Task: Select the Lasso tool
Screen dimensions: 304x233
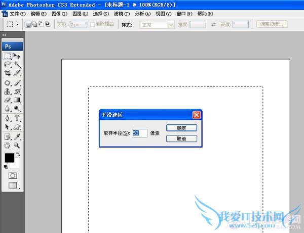Action: coord(8,64)
